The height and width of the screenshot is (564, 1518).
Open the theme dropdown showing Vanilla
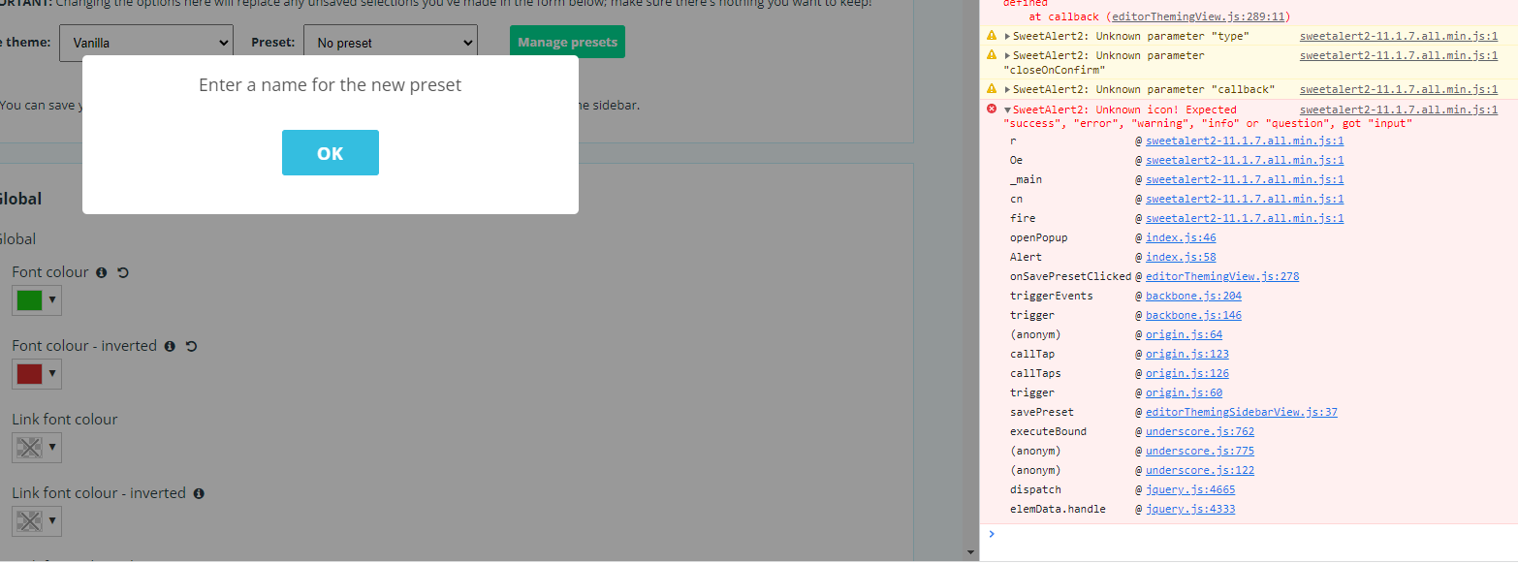click(x=145, y=42)
